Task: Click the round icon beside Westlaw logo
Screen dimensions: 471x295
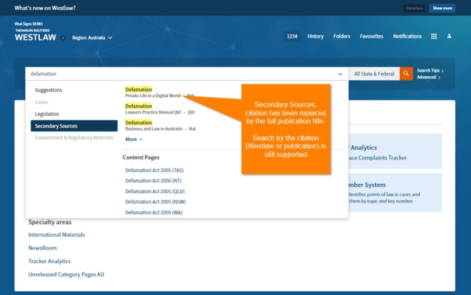Action: click(63, 38)
